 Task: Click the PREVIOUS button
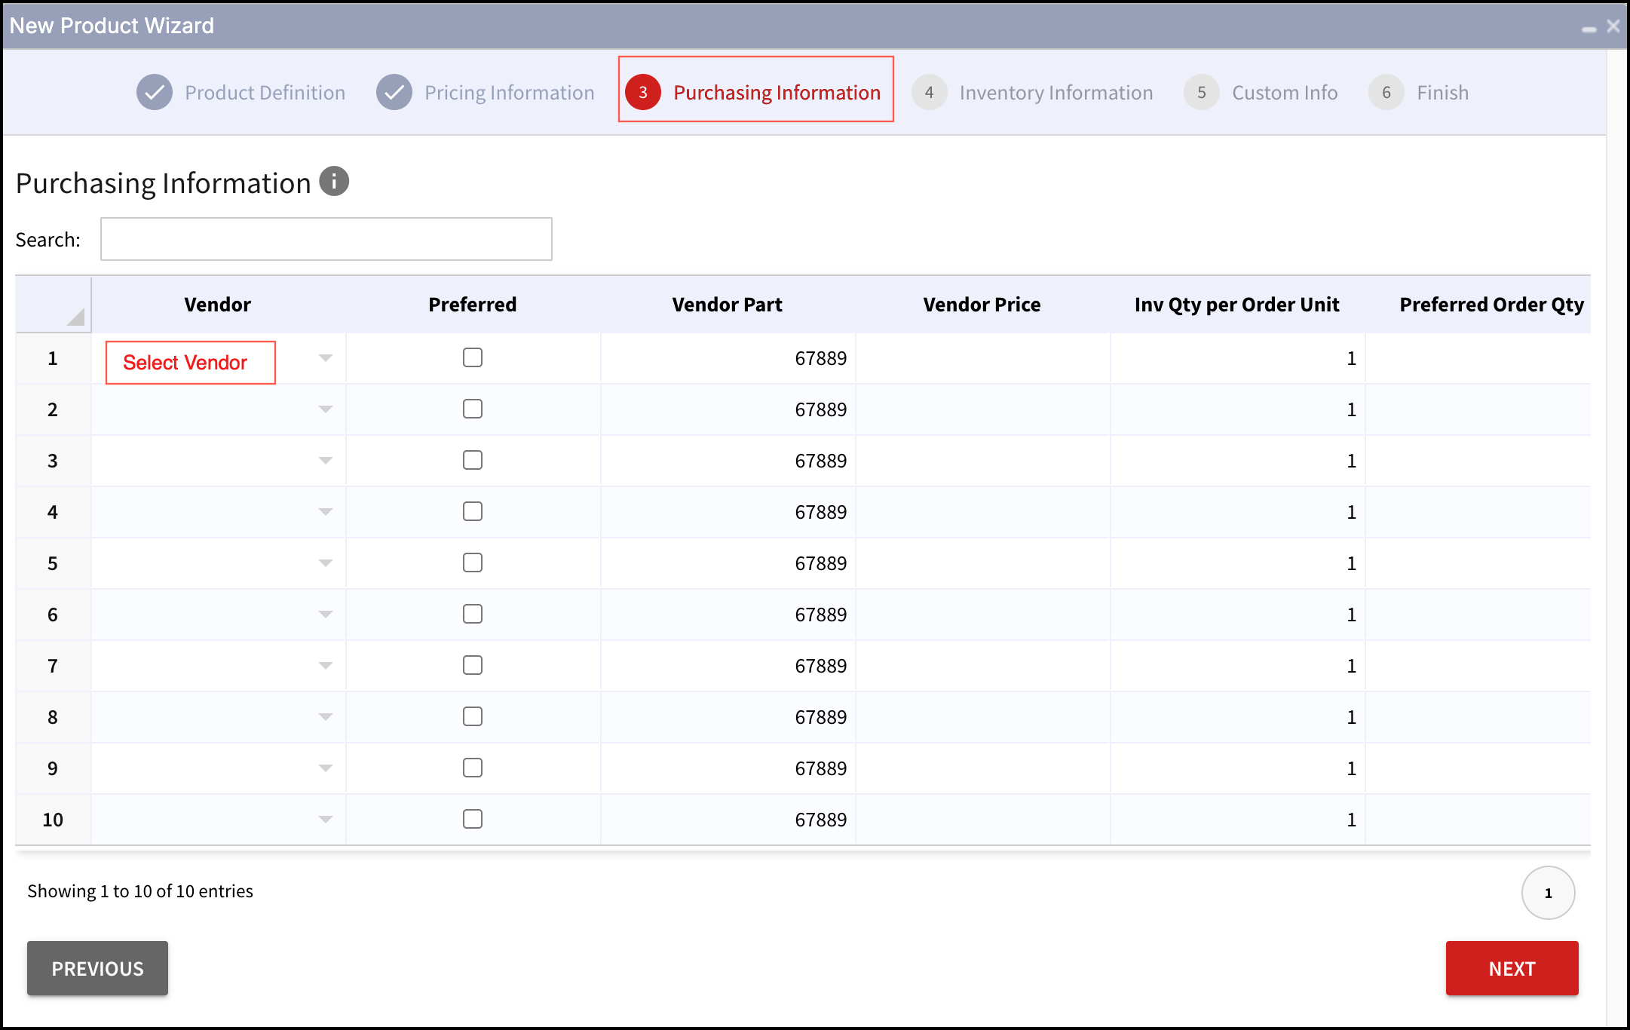coord(97,968)
